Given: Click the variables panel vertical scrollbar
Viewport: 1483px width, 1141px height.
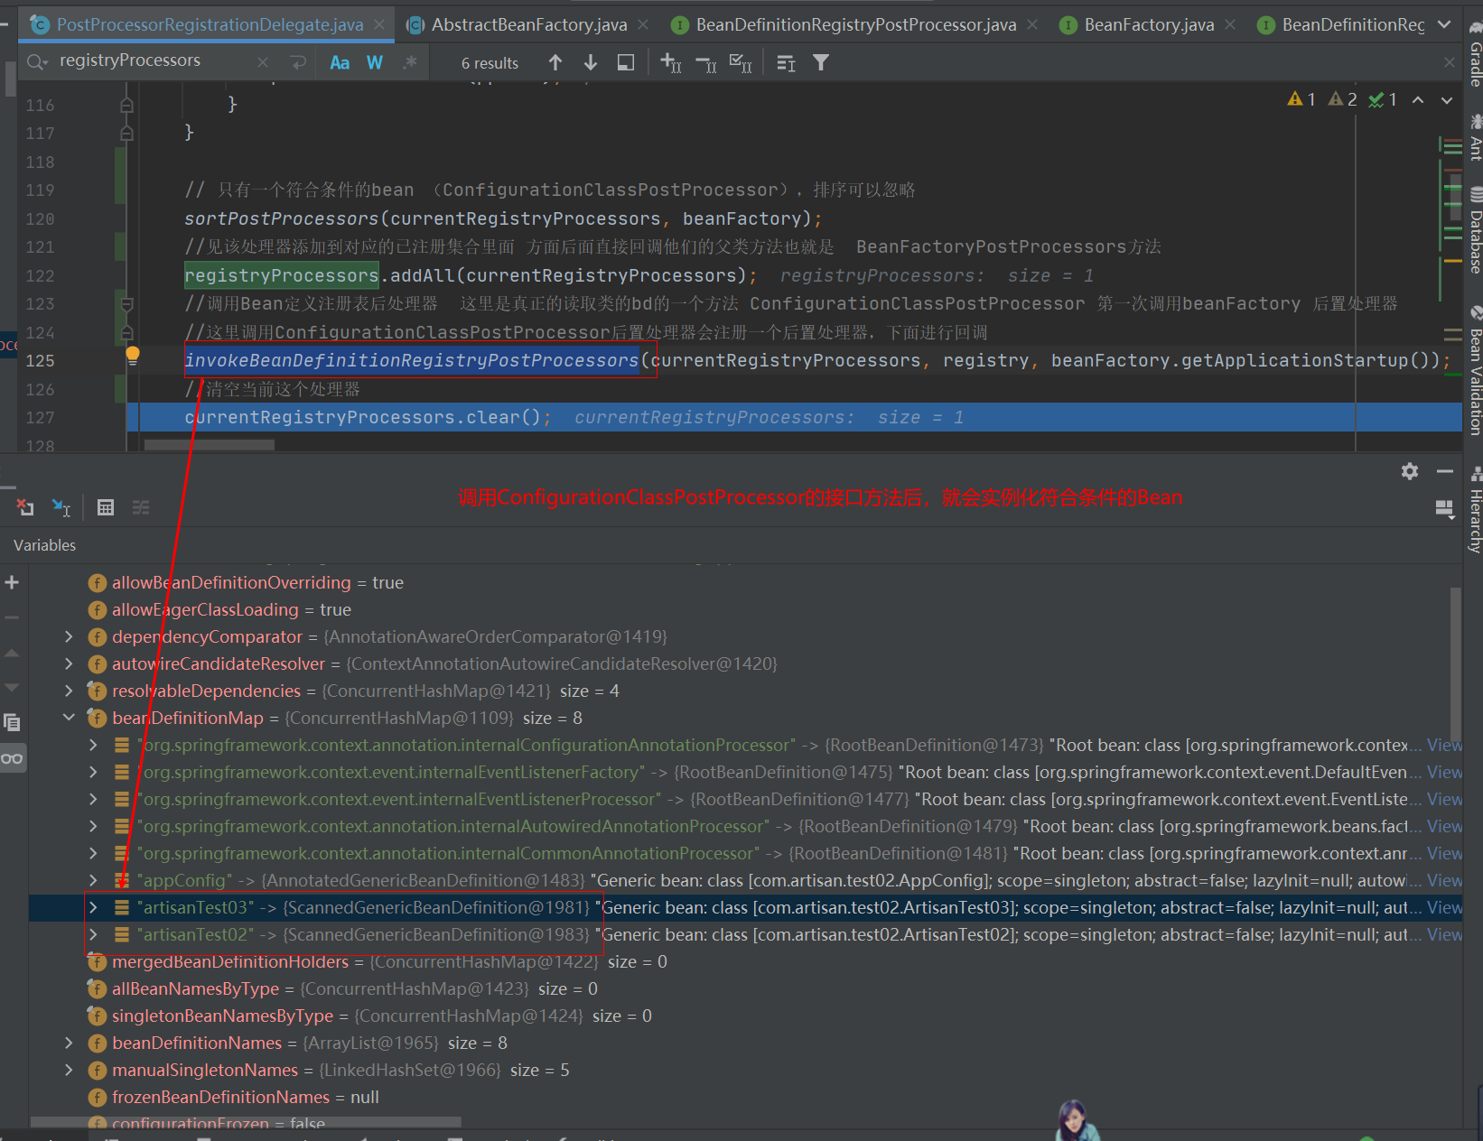Looking at the screenshot, I should point(1455,664).
